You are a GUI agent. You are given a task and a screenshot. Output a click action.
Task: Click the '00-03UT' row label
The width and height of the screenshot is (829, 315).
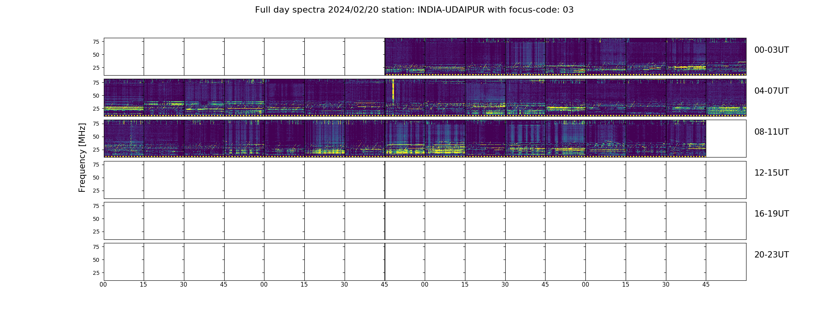tap(771, 50)
